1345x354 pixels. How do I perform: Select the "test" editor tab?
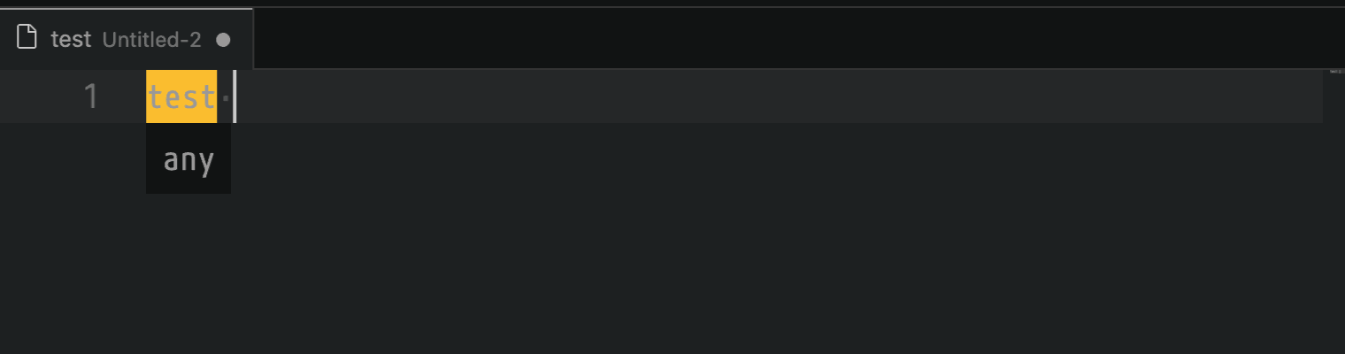[127, 39]
